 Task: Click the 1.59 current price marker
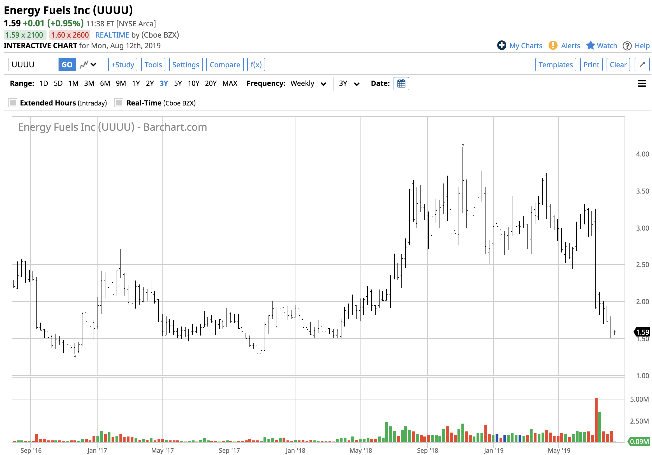[642, 332]
